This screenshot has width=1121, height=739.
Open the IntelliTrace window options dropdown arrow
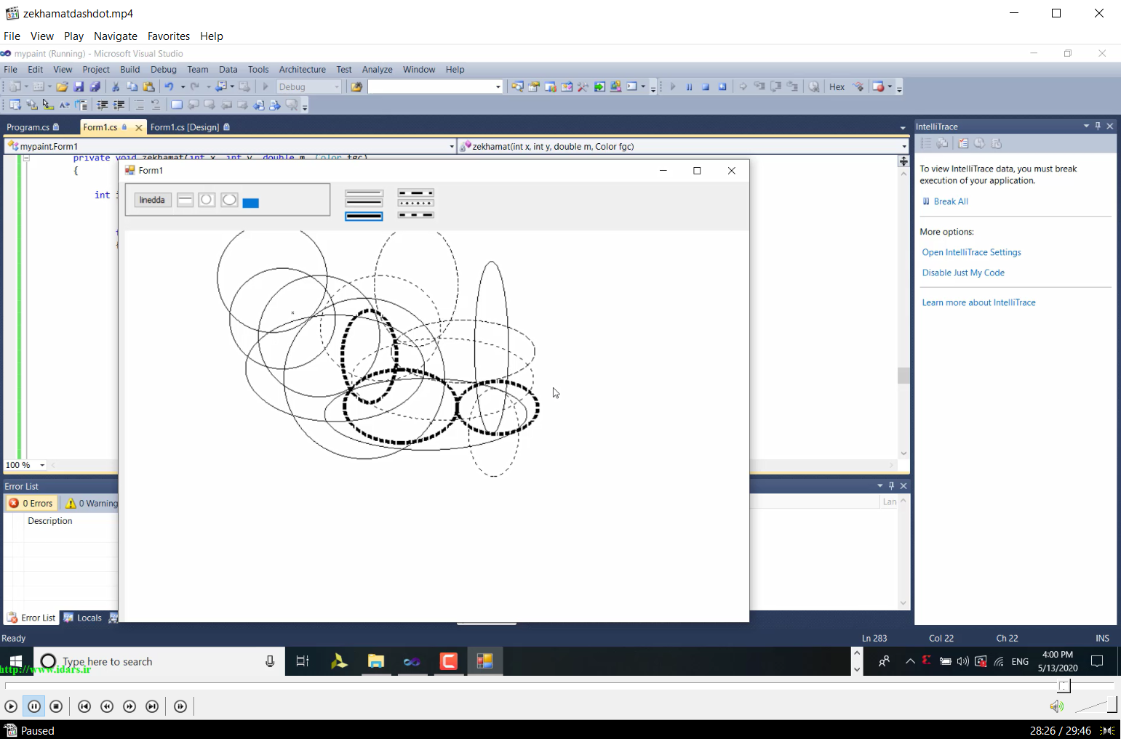click(x=1086, y=126)
